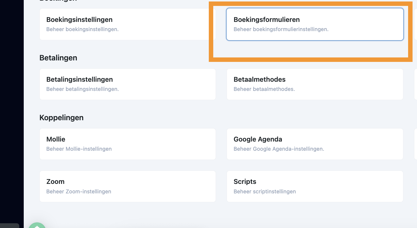417x228 pixels.
Task: Click the "Beheer scriptinstellingen" description
Action: click(x=265, y=192)
